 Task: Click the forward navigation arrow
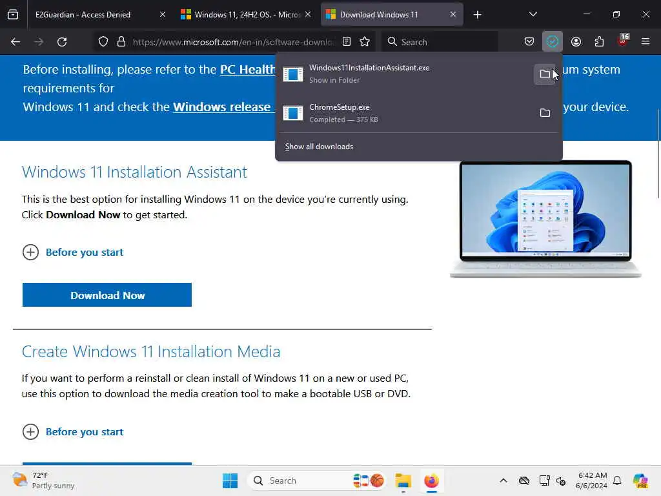(x=39, y=42)
